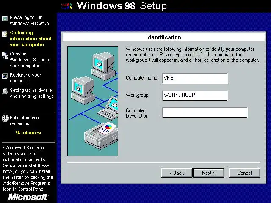Click the Windows flag logo in title

[66, 6]
